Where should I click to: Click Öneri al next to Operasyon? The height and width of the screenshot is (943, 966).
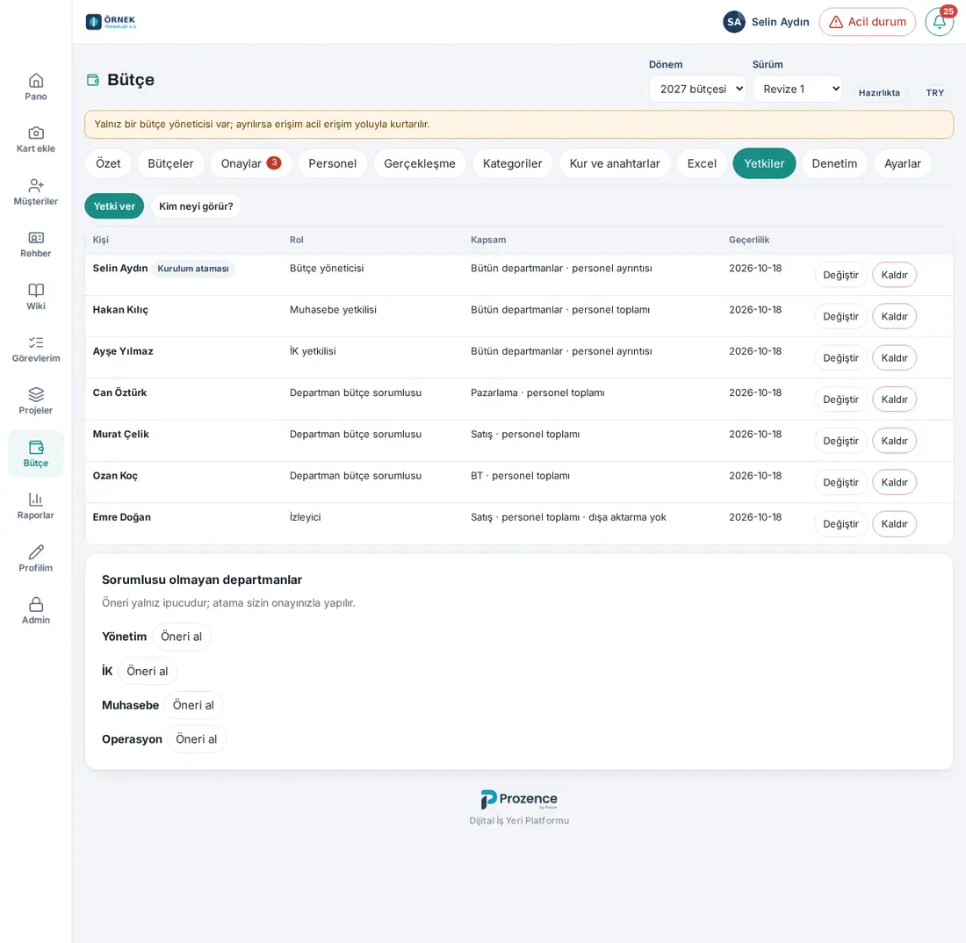click(x=197, y=739)
